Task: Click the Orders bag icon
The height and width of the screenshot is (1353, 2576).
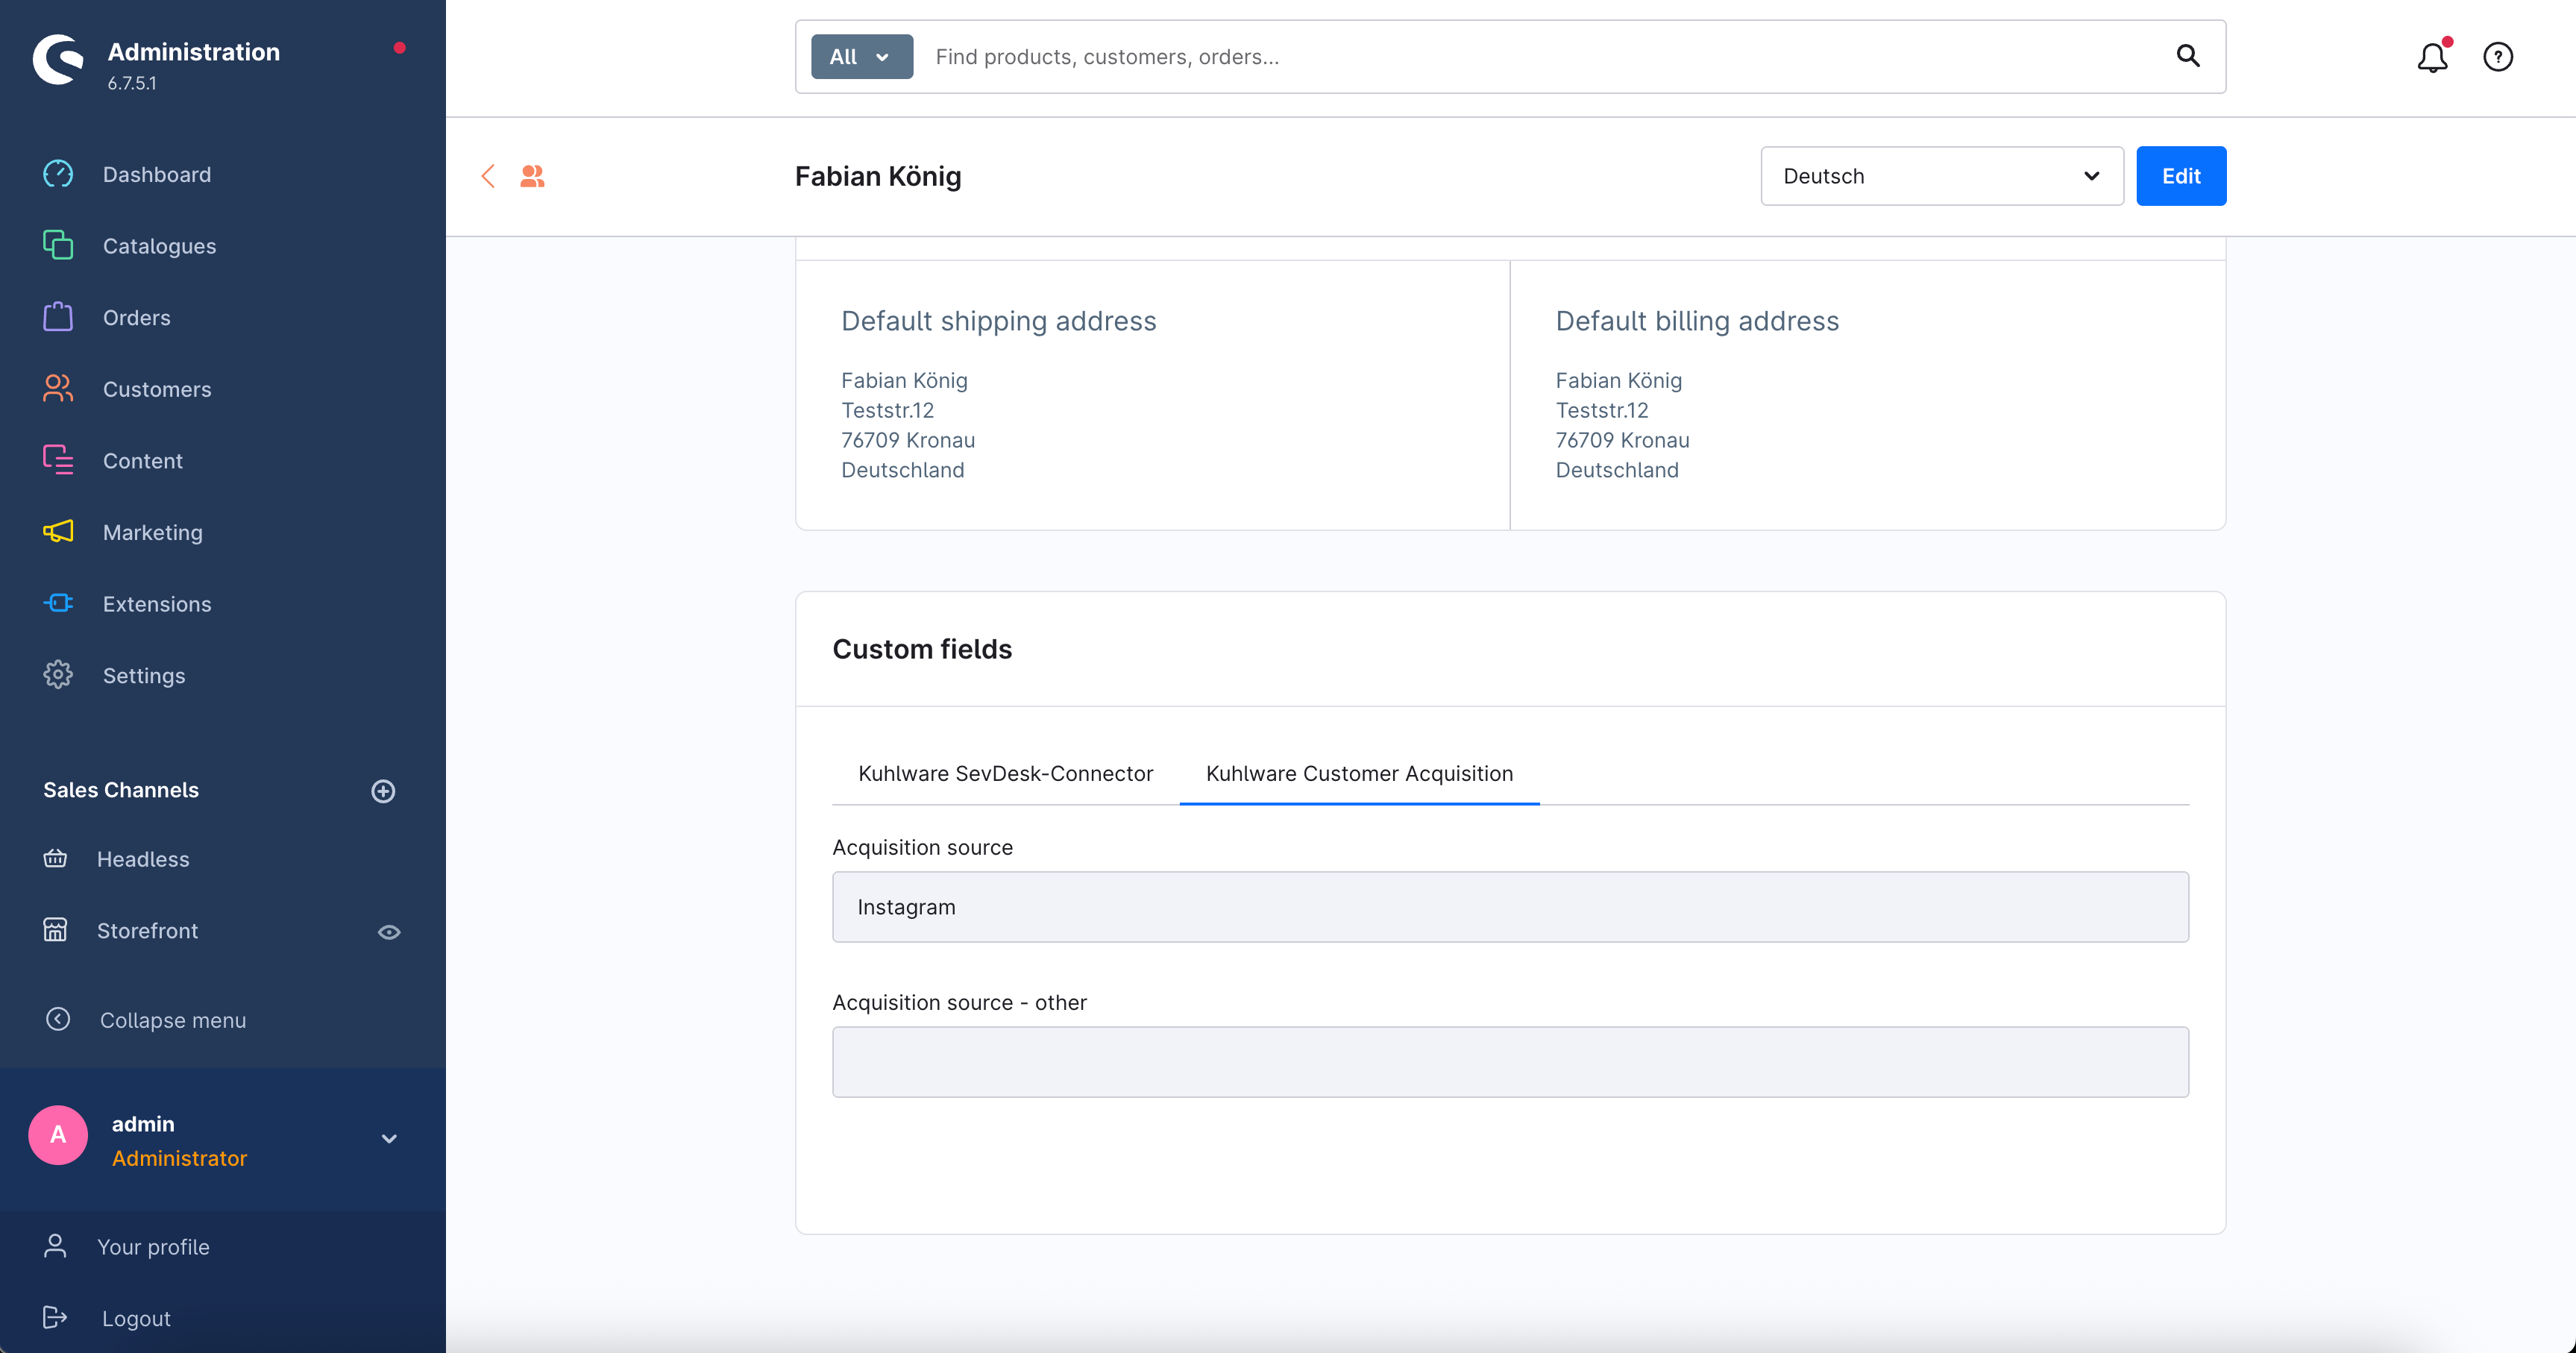Action: pyautogui.click(x=58, y=317)
